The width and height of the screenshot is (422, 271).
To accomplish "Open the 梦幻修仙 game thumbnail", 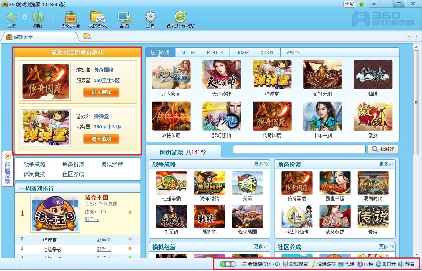I will [222, 116].
